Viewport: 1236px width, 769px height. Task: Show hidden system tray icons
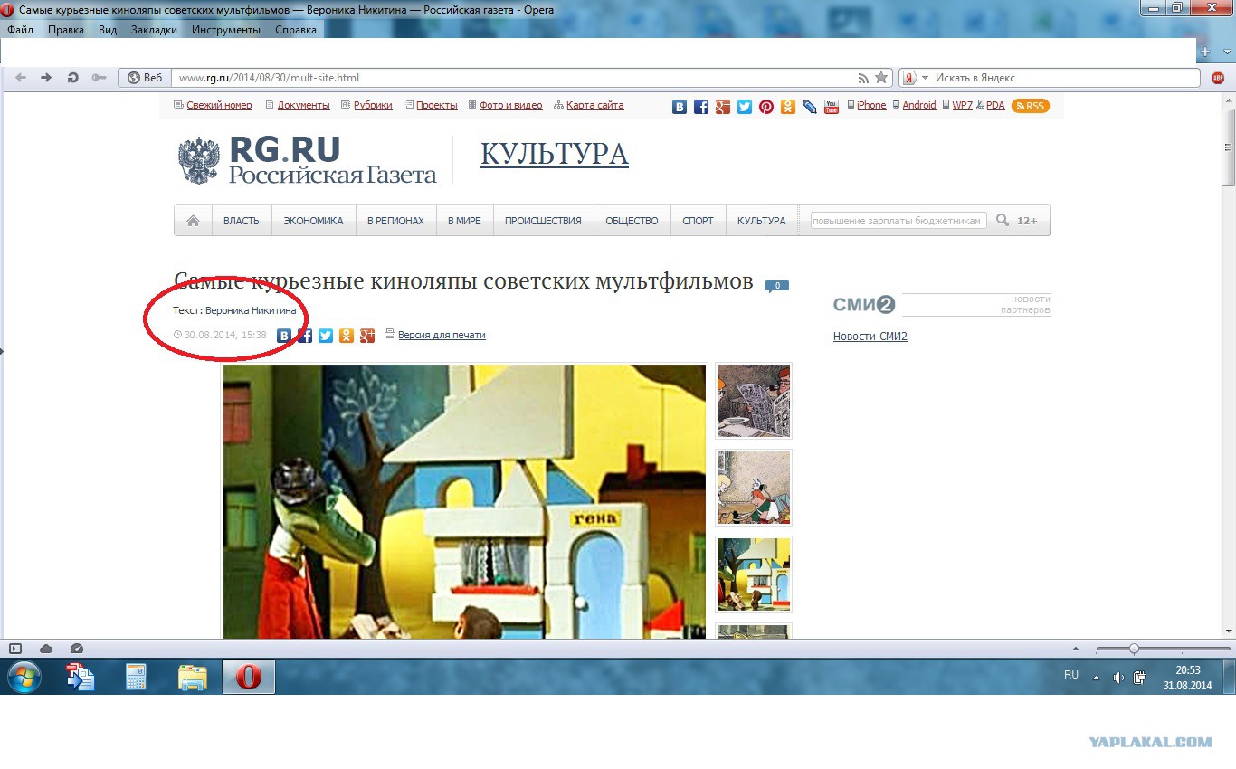(1097, 678)
